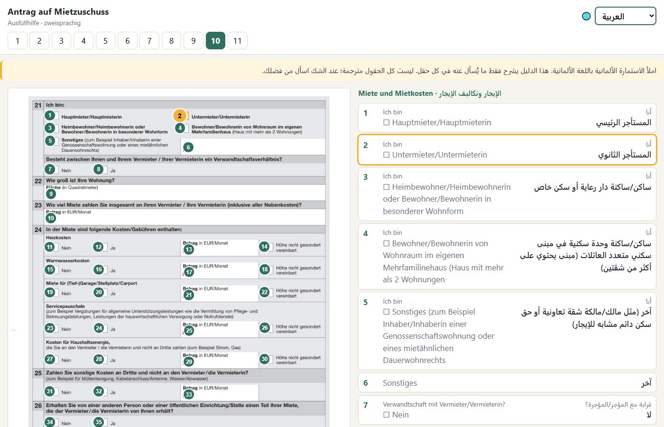Click marker 7 next to Nein
The image size is (664, 427).
(x=50, y=169)
